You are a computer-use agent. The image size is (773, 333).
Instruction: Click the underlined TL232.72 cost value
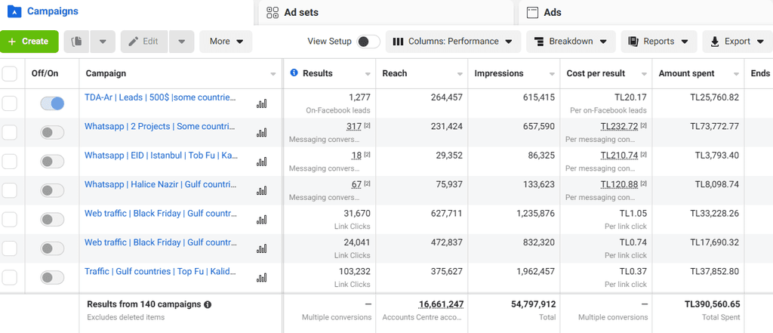(x=619, y=127)
